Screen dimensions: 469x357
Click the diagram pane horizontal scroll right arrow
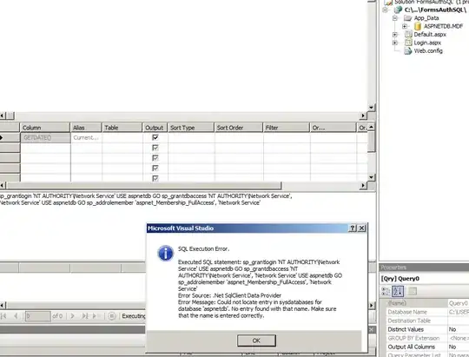[363, 116]
